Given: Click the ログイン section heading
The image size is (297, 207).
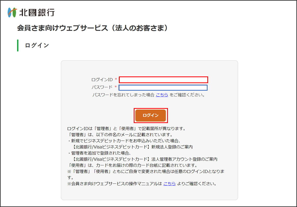Looking at the screenshot, I should 37,45.
